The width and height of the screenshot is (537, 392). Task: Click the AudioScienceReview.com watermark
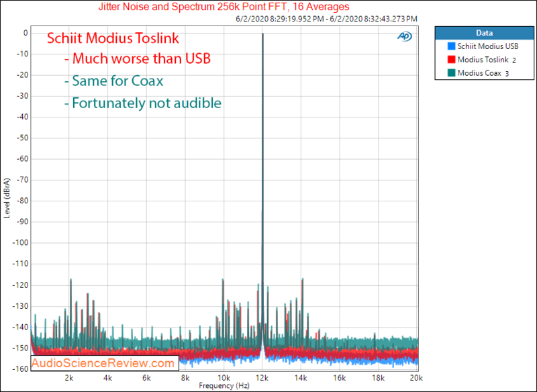pyautogui.click(x=104, y=364)
